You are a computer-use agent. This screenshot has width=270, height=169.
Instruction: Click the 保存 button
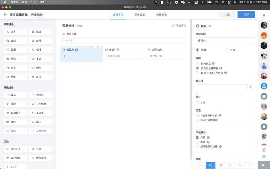[246, 15]
